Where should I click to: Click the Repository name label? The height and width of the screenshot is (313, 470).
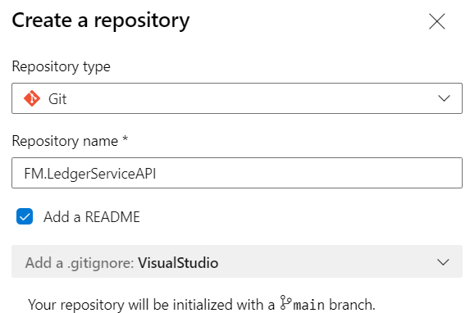coord(65,141)
